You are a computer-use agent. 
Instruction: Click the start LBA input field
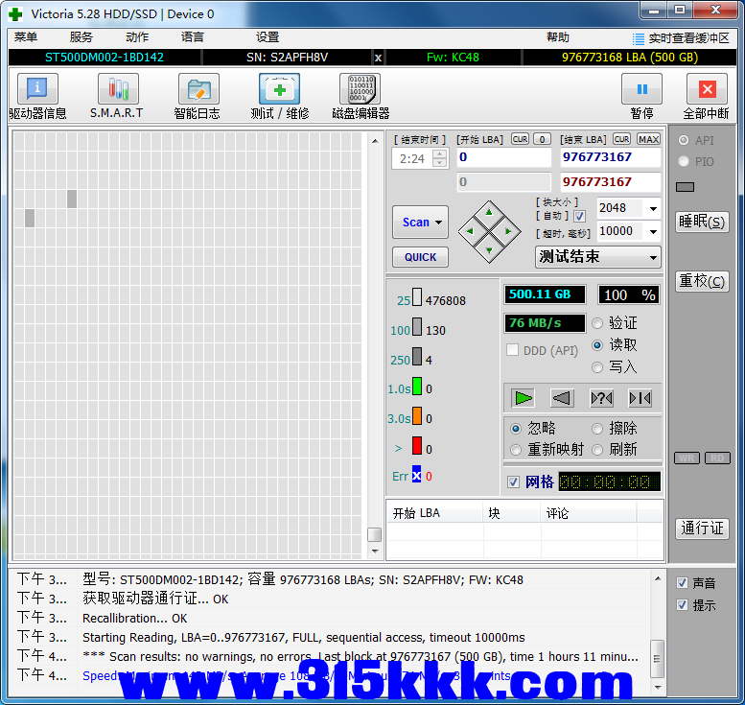(504, 157)
